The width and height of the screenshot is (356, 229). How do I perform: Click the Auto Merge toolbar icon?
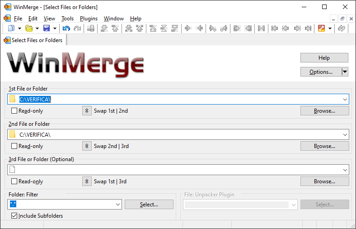(x=261, y=28)
